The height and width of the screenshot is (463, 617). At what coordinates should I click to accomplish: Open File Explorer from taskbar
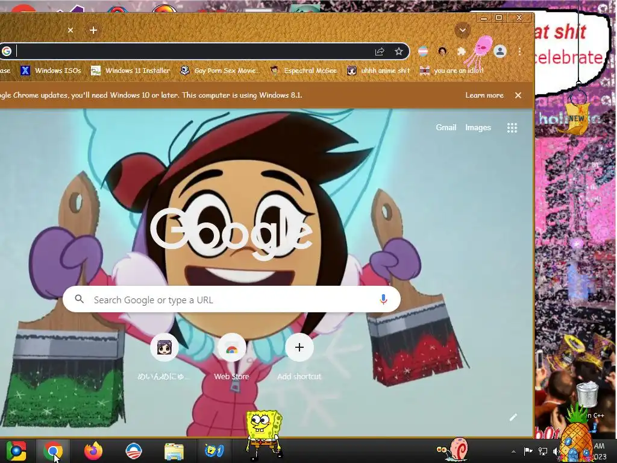point(174,451)
